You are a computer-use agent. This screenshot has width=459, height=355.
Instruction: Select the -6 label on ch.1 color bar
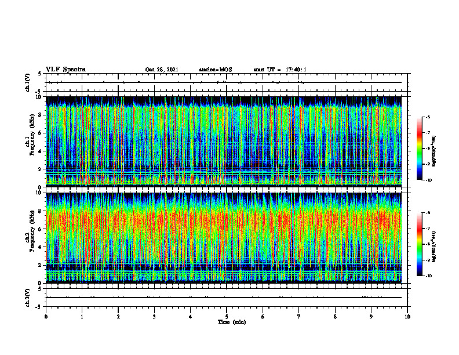428,117
